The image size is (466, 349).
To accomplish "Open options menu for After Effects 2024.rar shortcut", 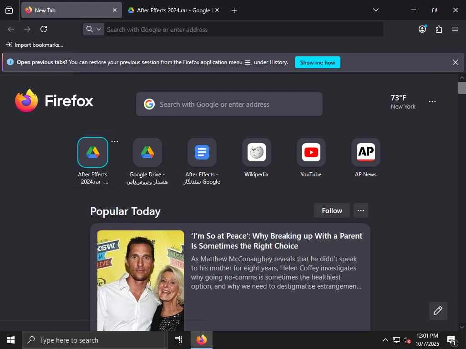I will click(x=115, y=142).
